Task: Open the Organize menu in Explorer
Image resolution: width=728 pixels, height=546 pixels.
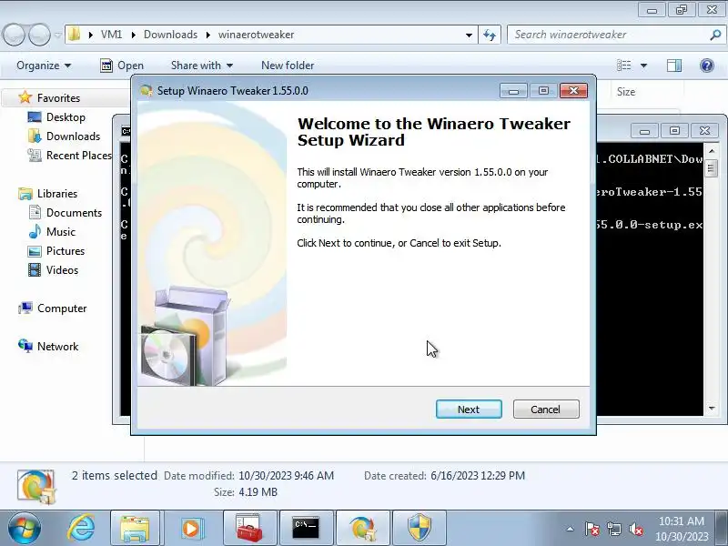Action: click(x=44, y=66)
